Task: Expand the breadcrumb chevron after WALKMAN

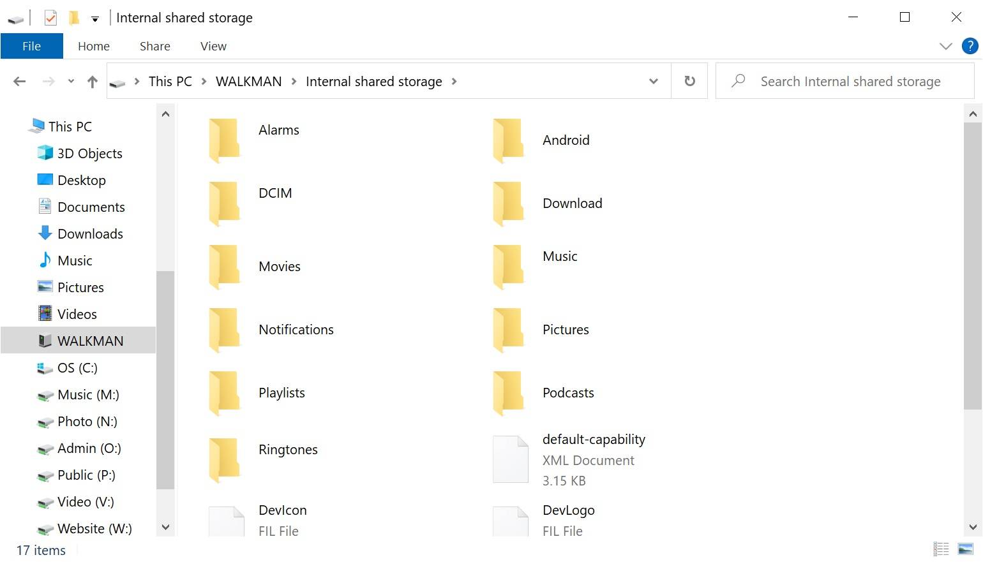Action: click(294, 81)
